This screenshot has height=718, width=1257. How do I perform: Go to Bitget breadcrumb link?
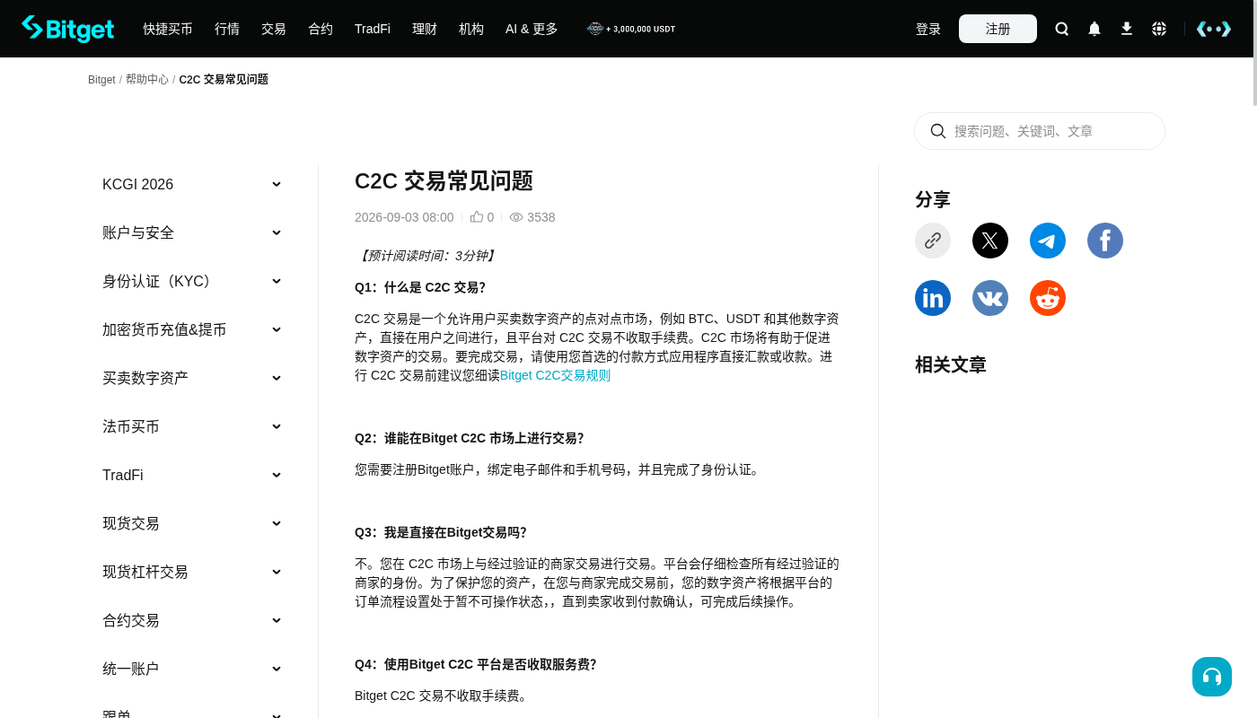(101, 80)
